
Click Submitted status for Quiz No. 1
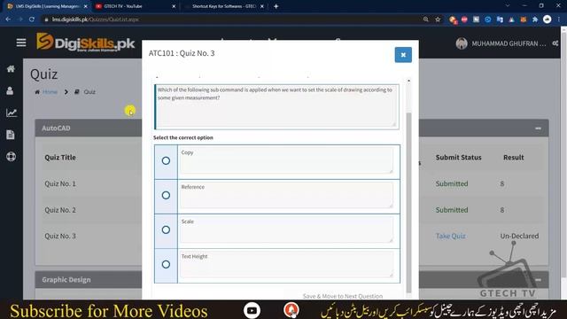(x=452, y=183)
